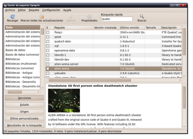Select Todo in the sections list
This screenshot has width=193, height=139.
(x=22, y=27)
